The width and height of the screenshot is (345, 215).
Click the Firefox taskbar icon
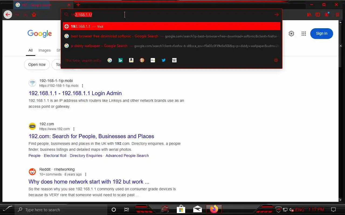[x=214, y=209]
